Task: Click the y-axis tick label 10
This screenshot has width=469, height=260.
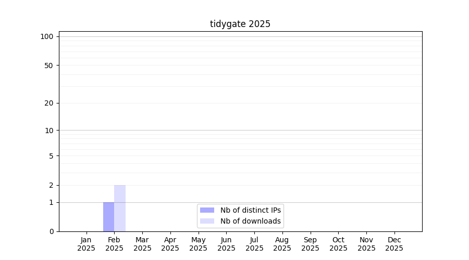Action: tap(49, 131)
